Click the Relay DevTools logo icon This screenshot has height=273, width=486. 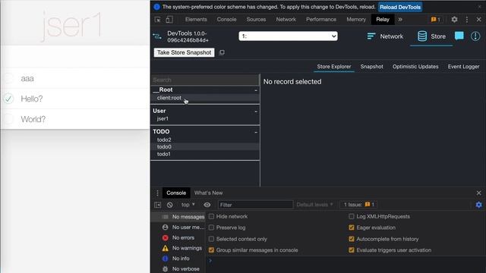pos(157,36)
